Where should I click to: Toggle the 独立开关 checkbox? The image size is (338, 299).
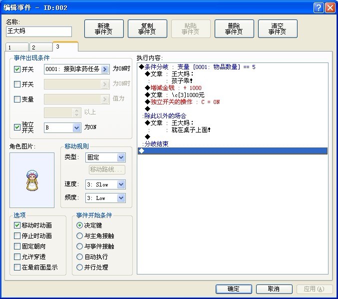(x=17, y=127)
